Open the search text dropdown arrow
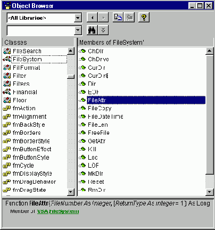Viewport: 215px width, 230px height. [78, 30]
